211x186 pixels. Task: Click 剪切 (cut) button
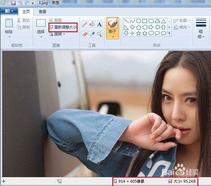tap(23, 20)
